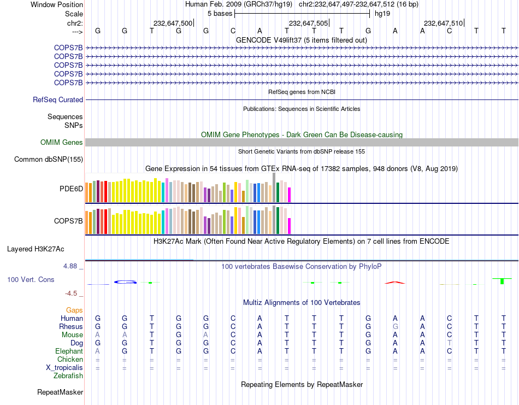Image resolution: width=519 pixels, height=405 pixels.
Task: Click the Window Position track label
Action: pos(57,4)
